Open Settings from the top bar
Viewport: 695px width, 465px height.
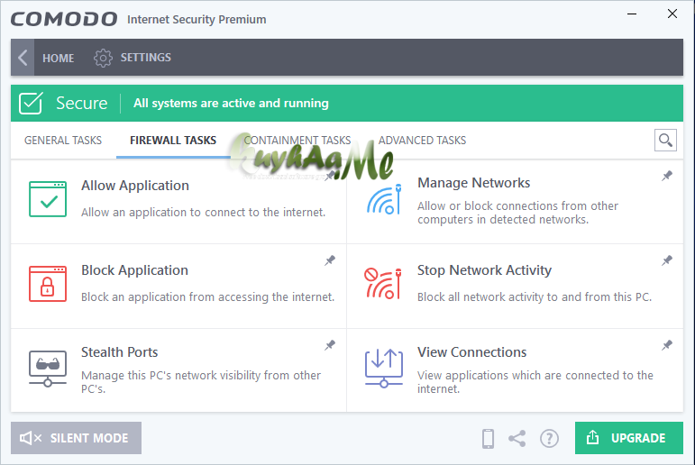pos(133,58)
